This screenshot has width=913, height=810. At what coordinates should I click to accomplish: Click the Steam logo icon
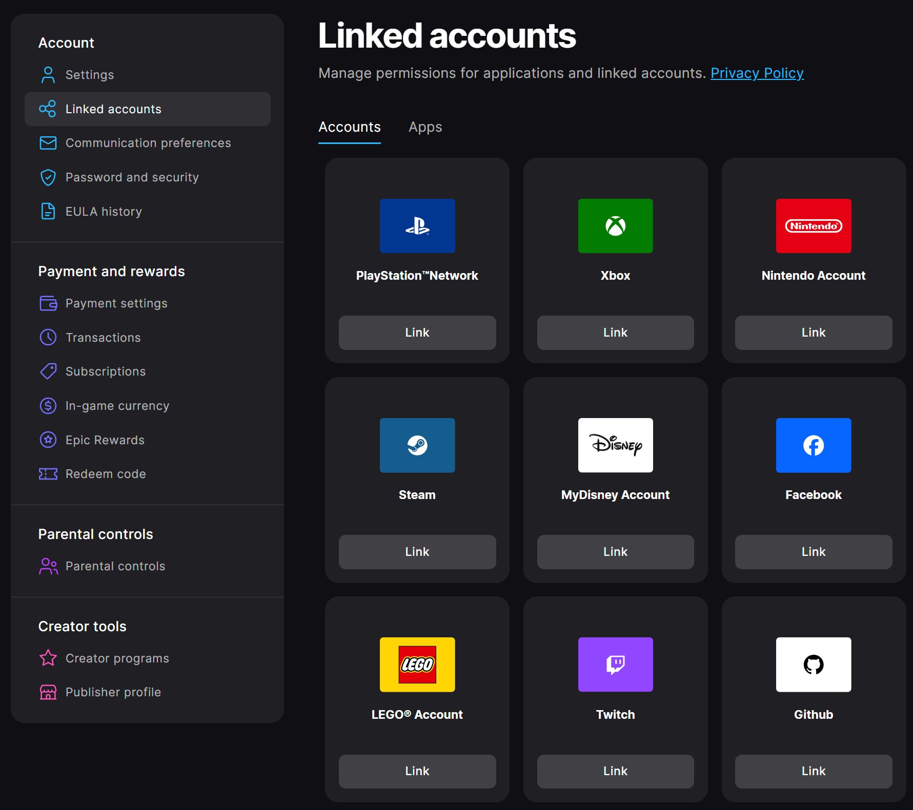pos(417,445)
